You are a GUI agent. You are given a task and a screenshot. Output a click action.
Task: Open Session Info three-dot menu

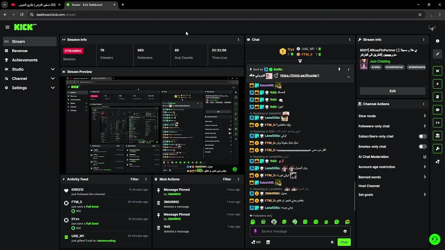238,40
